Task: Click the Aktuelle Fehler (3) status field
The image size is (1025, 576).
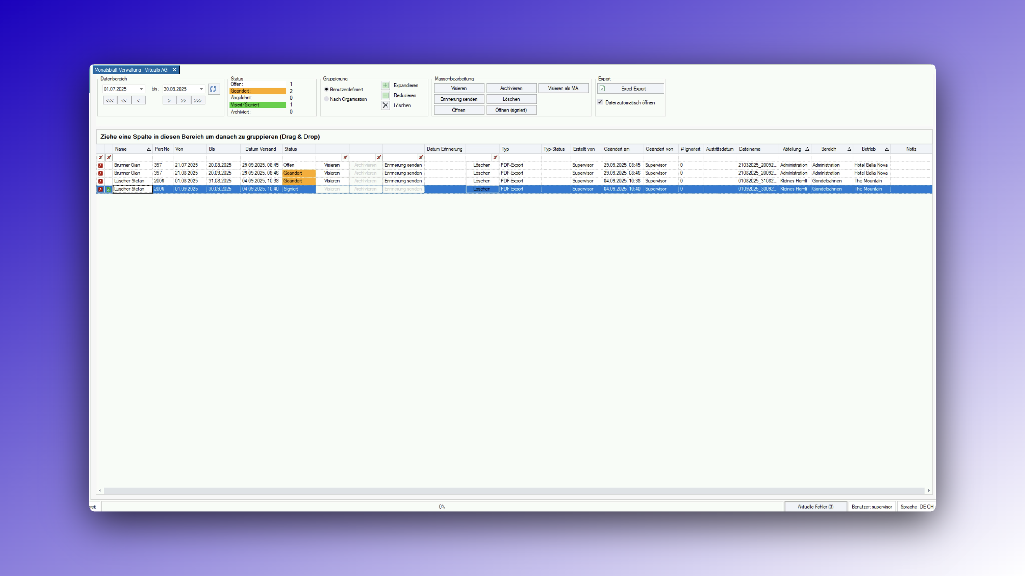Action: pyautogui.click(x=815, y=506)
